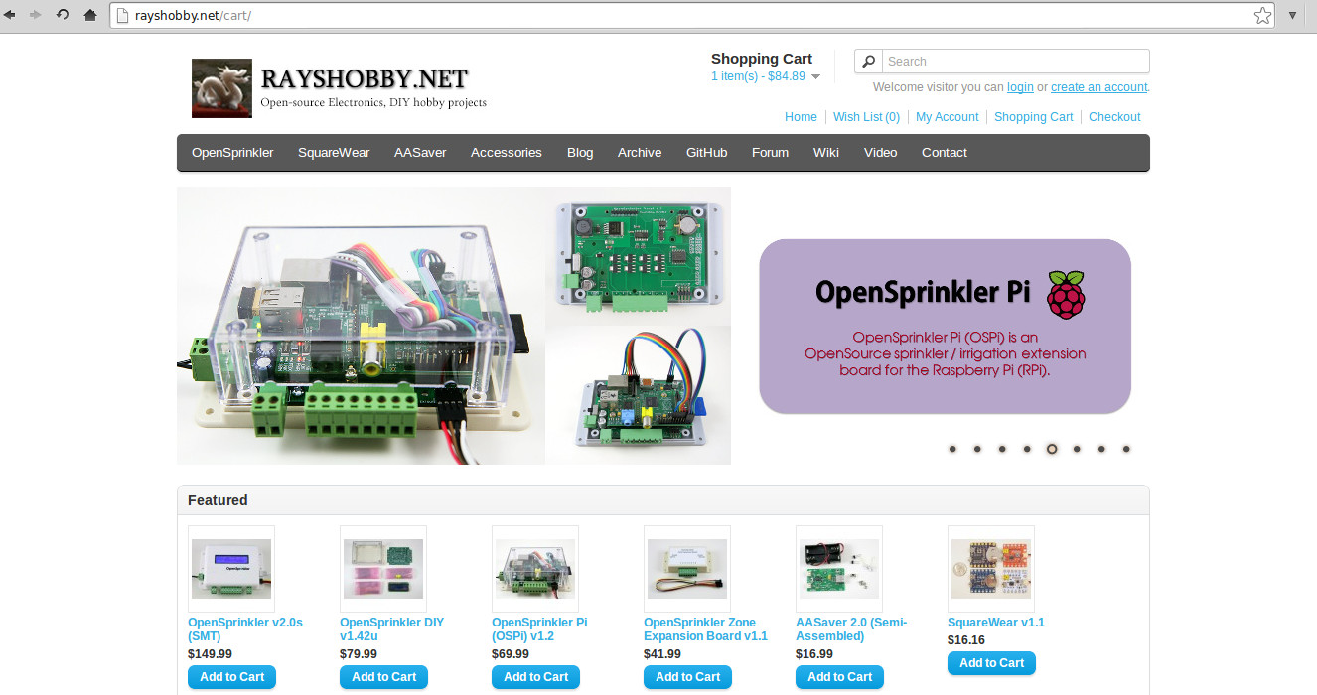Open AASaver 2.0 (Semi-Assembled) title link
Viewport: 1317px width, 695px height.
coord(851,629)
